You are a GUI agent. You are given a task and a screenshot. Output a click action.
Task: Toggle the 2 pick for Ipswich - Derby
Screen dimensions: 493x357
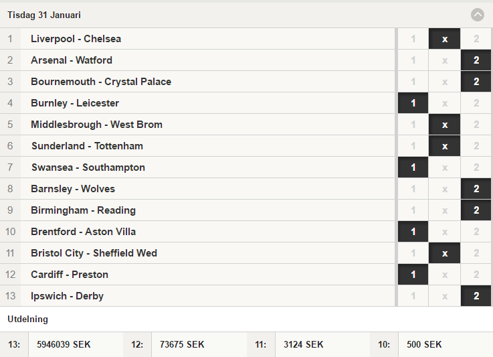coord(476,295)
